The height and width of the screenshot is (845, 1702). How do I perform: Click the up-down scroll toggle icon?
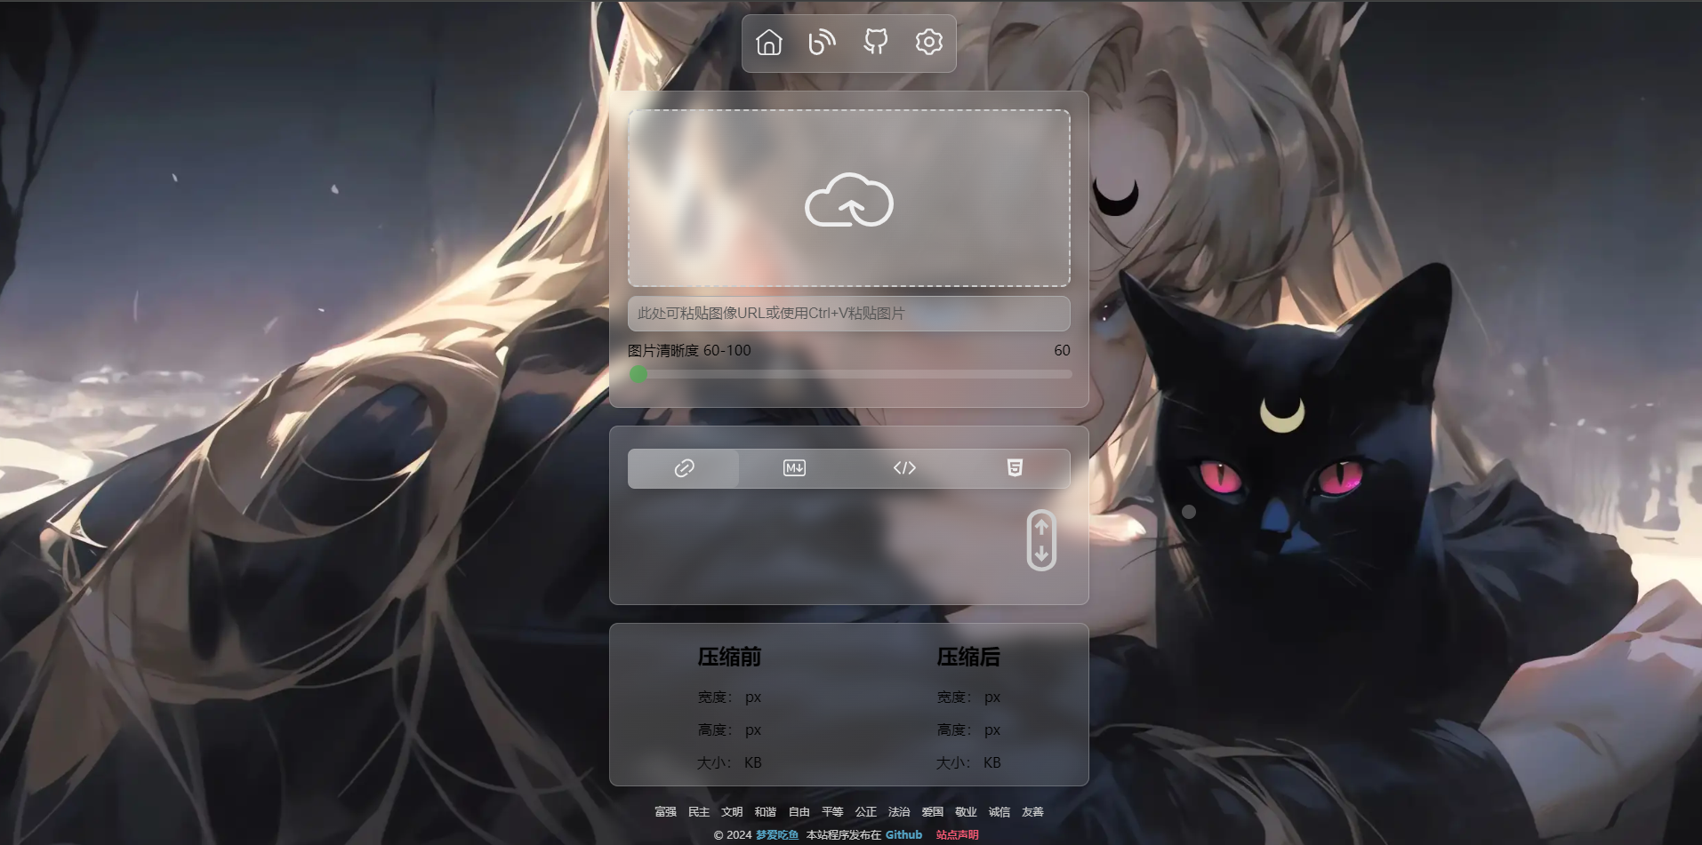(x=1041, y=540)
